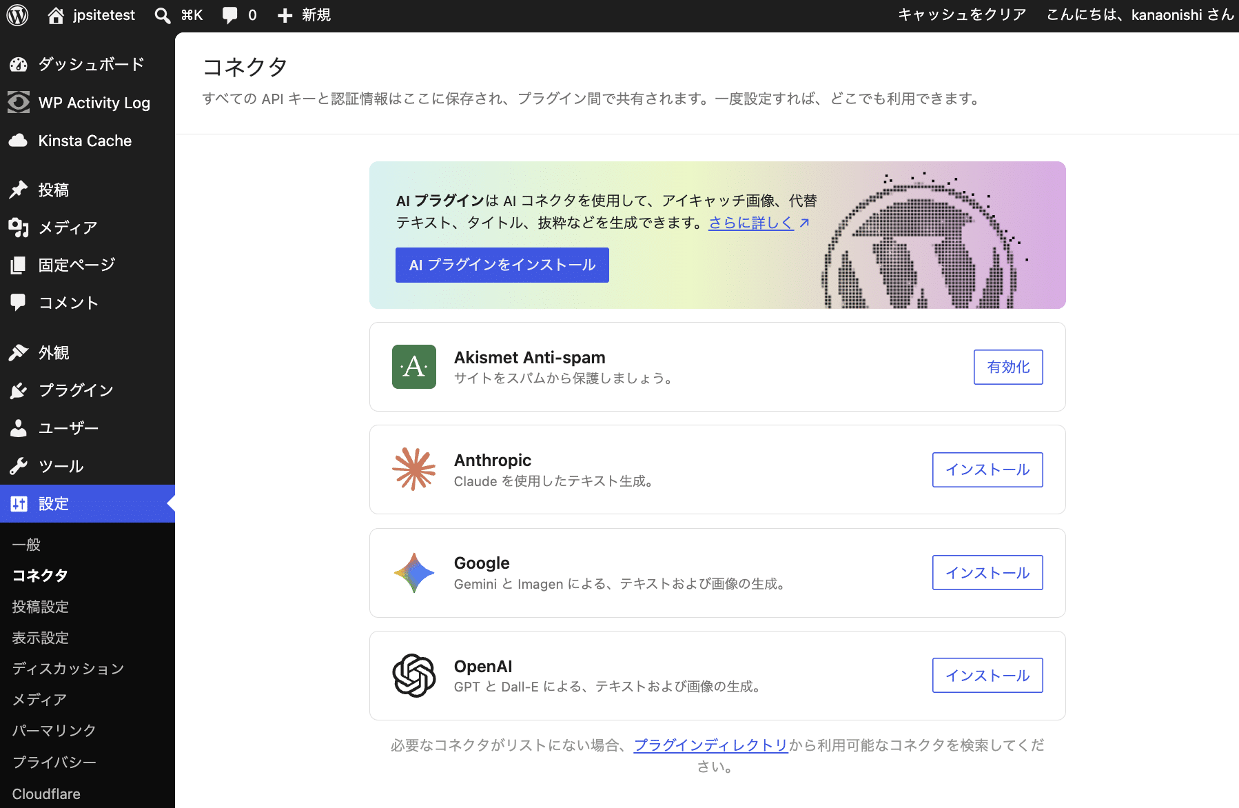Open ユーザー menu item
The width and height of the screenshot is (1239, 808).
click(x=88, y=428)
